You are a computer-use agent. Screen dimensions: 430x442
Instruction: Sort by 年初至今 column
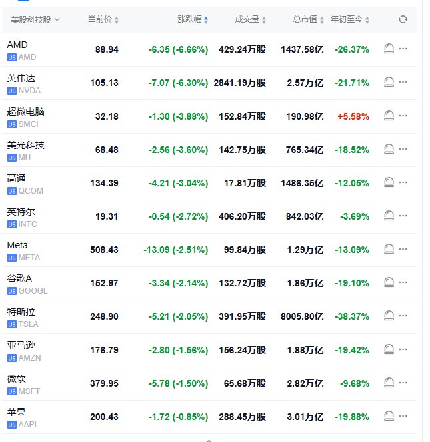(x=350, y=19)
